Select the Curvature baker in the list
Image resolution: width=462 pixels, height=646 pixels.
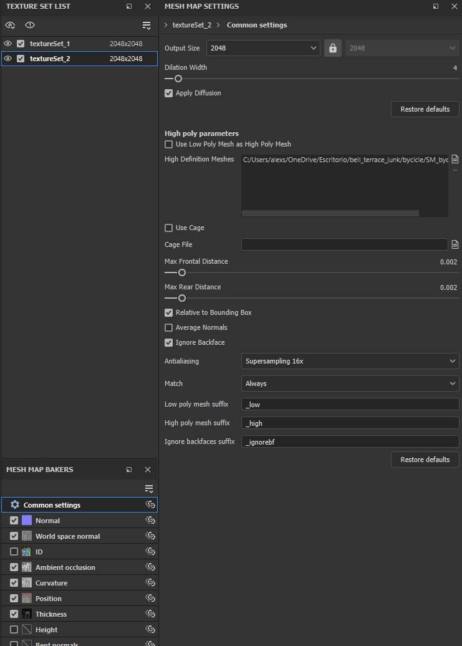51,583
